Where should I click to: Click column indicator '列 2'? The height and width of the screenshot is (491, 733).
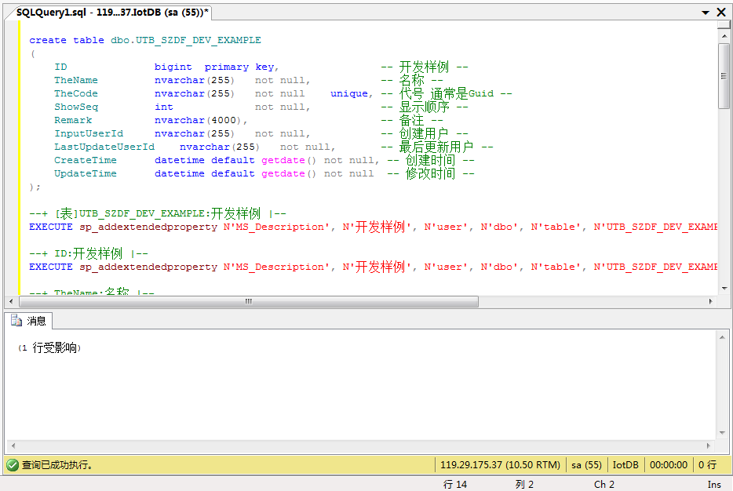coord(524,485)
